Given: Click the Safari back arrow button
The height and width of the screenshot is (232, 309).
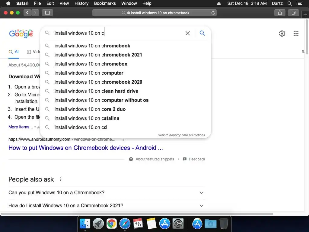Looking at the screenshot, I should coord(27,13).
